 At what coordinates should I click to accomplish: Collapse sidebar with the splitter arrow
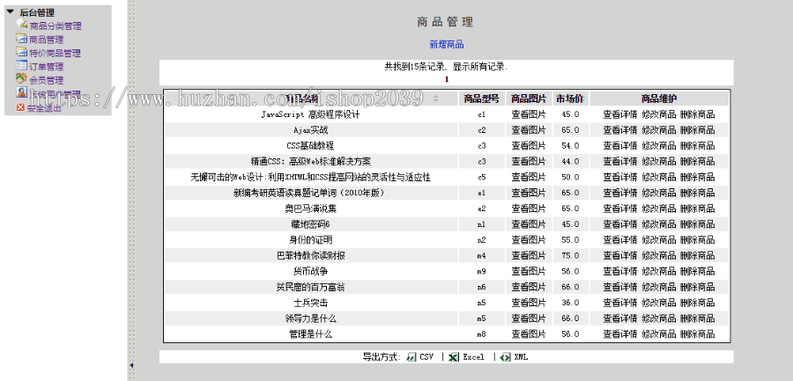[x=132, y=364]
